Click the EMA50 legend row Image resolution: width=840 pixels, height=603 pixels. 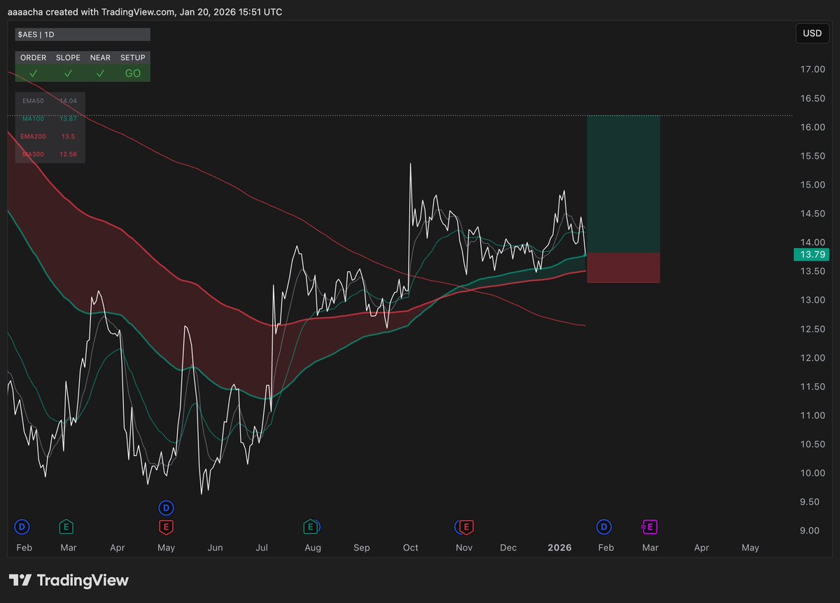click(50, 101)
